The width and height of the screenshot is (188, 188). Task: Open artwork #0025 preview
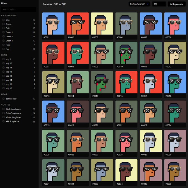(53, 141)
